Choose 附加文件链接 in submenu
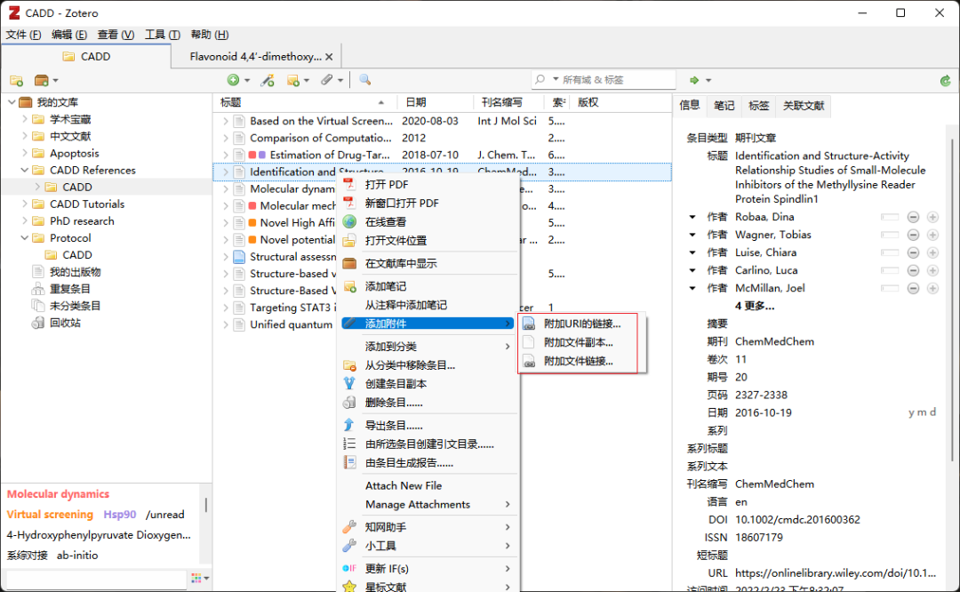 point(580,361)
